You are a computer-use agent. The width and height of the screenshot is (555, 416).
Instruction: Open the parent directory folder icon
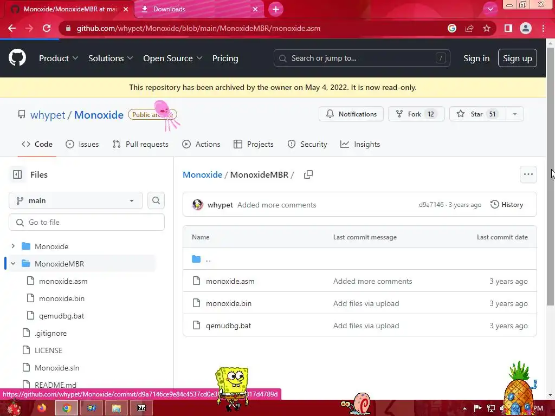pos(196,259)
